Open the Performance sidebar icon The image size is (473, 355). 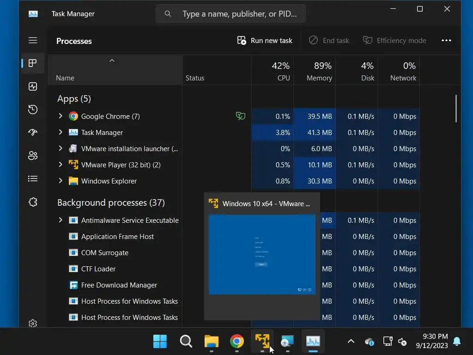point(33,86)
